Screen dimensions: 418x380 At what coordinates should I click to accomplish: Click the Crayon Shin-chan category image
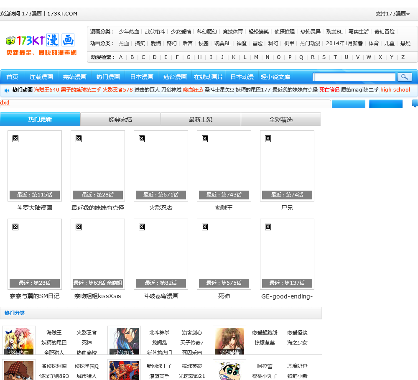(x=229, y=370)
